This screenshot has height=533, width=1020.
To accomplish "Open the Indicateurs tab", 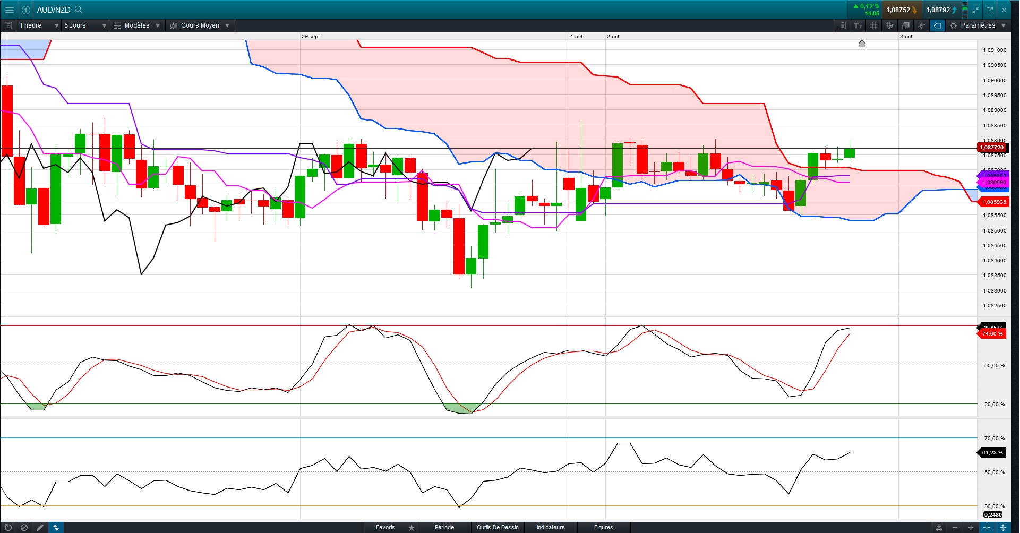I will [551, 527].
